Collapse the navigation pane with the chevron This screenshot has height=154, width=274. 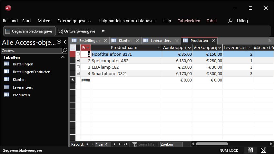[x=65, y=42]
